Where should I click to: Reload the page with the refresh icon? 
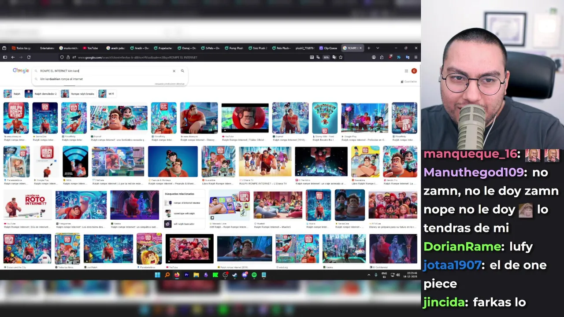[x=29, y=57]
